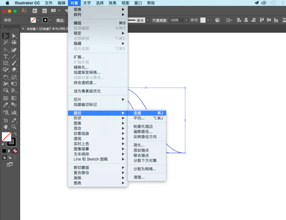Select the Rectangle tool
Viewport: 286px width, 220px height.
tap(6, 63)
